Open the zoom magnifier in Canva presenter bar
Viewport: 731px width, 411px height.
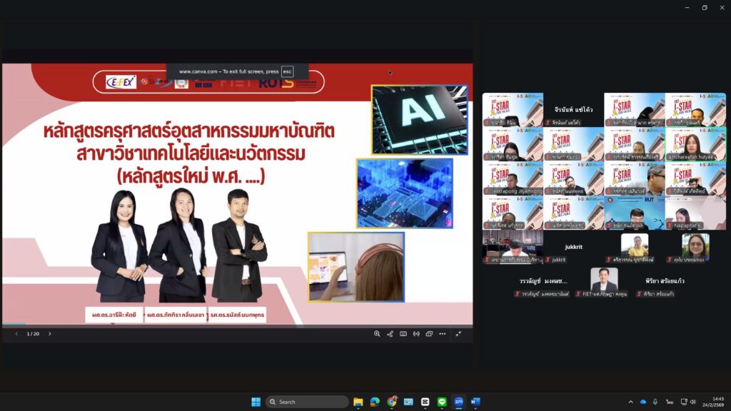(x=377, y=334)
